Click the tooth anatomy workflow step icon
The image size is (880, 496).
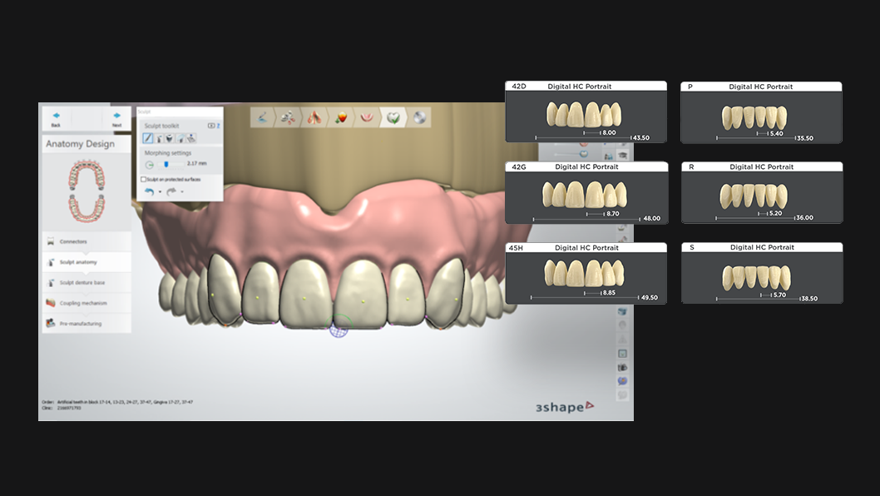click(393, 117)
